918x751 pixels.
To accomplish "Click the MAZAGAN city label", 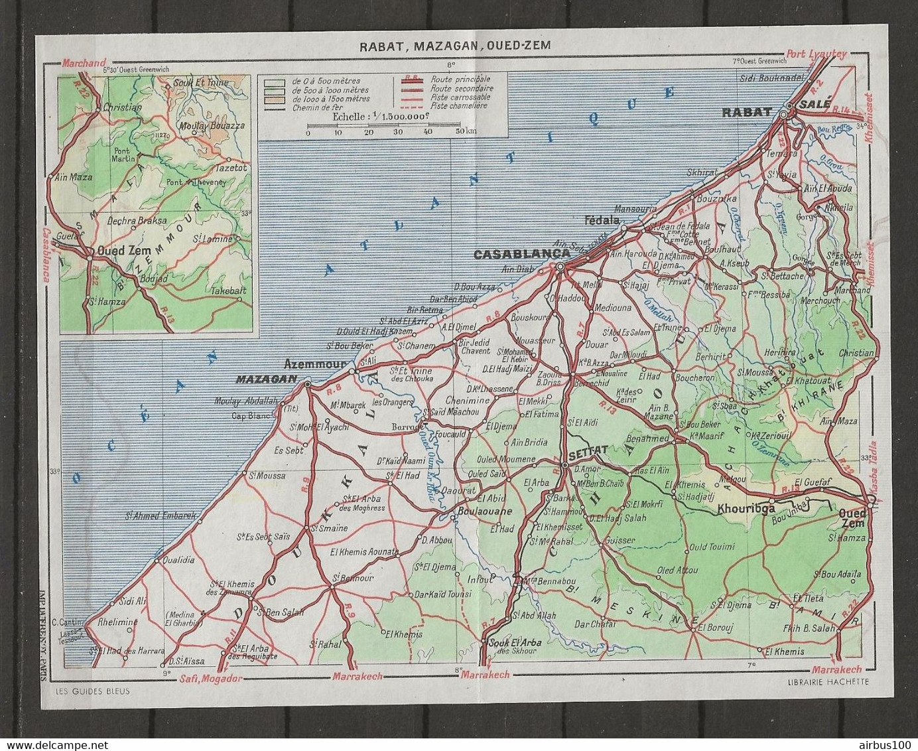I will coord(265,379).
